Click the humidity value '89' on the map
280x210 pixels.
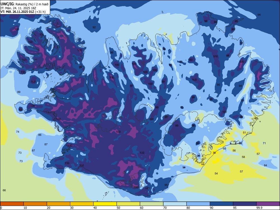point(19,92)
